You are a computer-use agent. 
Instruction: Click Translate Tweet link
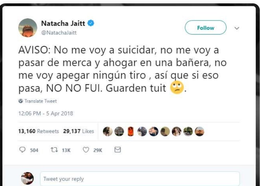click(41, 101)
